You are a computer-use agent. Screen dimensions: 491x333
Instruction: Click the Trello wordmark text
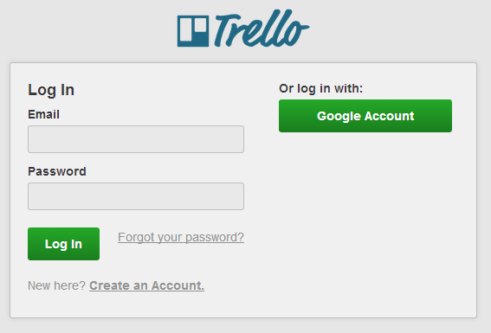(x=262, y=29)
